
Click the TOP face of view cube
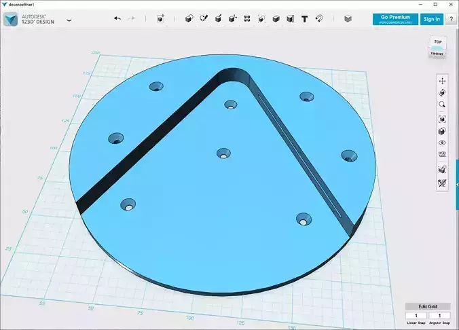(x=438, y=42)
